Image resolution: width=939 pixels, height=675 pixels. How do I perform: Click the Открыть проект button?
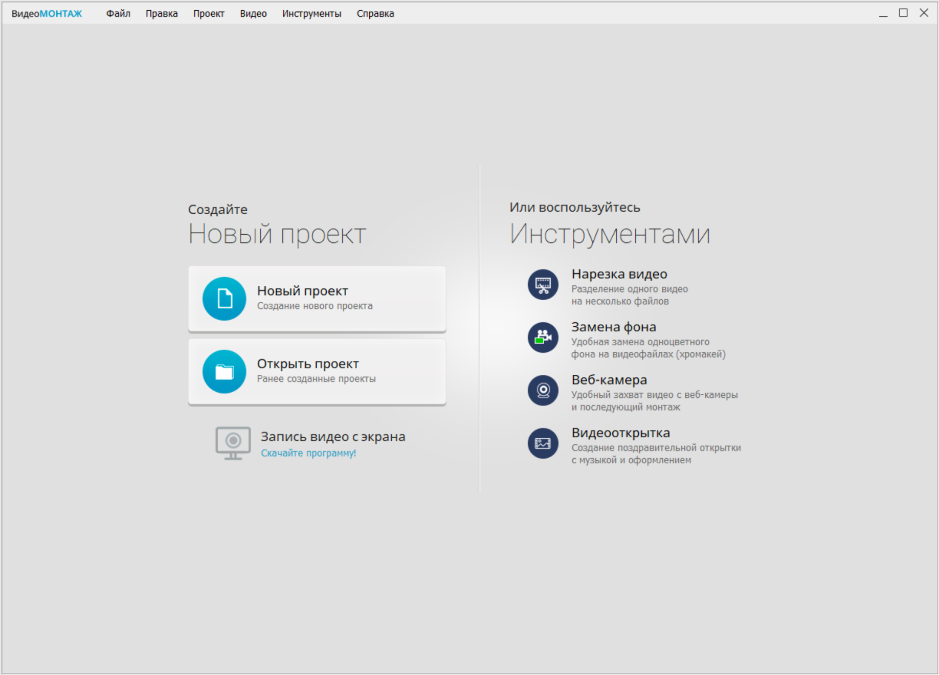click(x=317, y=371)
